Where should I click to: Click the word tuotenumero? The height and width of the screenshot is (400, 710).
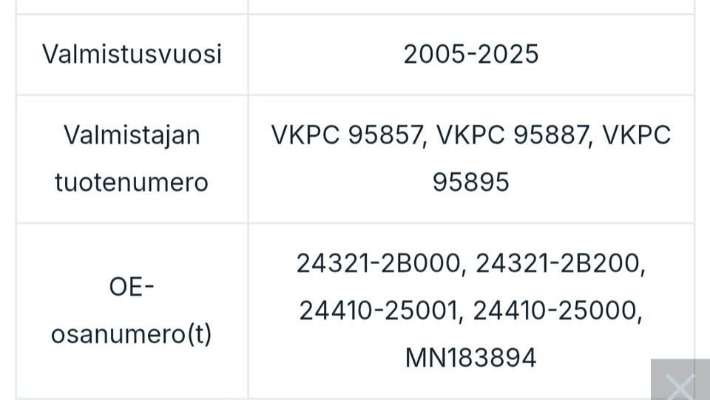pos(132,182)
